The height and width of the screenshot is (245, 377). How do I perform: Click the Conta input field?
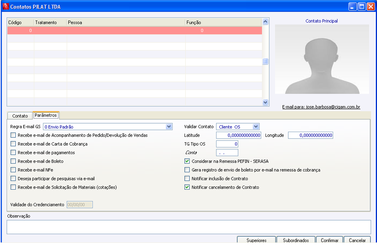pos(227,152)
